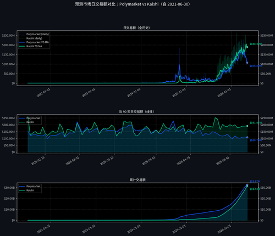The width and height of the screenshot is (275, 236).
Task: Click blue Polymarket end-point marker in 90-day chart
Action: 248,137
